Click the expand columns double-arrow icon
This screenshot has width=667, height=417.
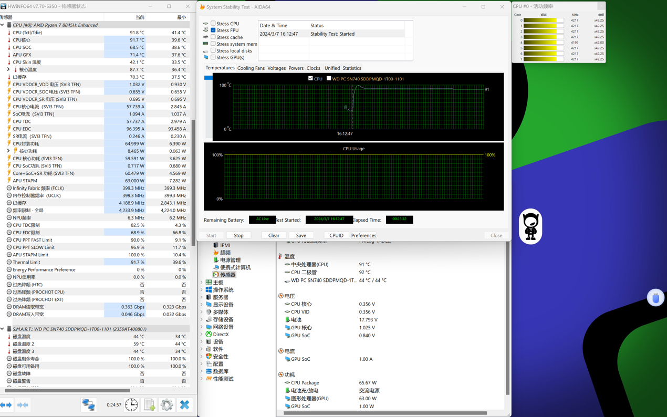point(6,405)
